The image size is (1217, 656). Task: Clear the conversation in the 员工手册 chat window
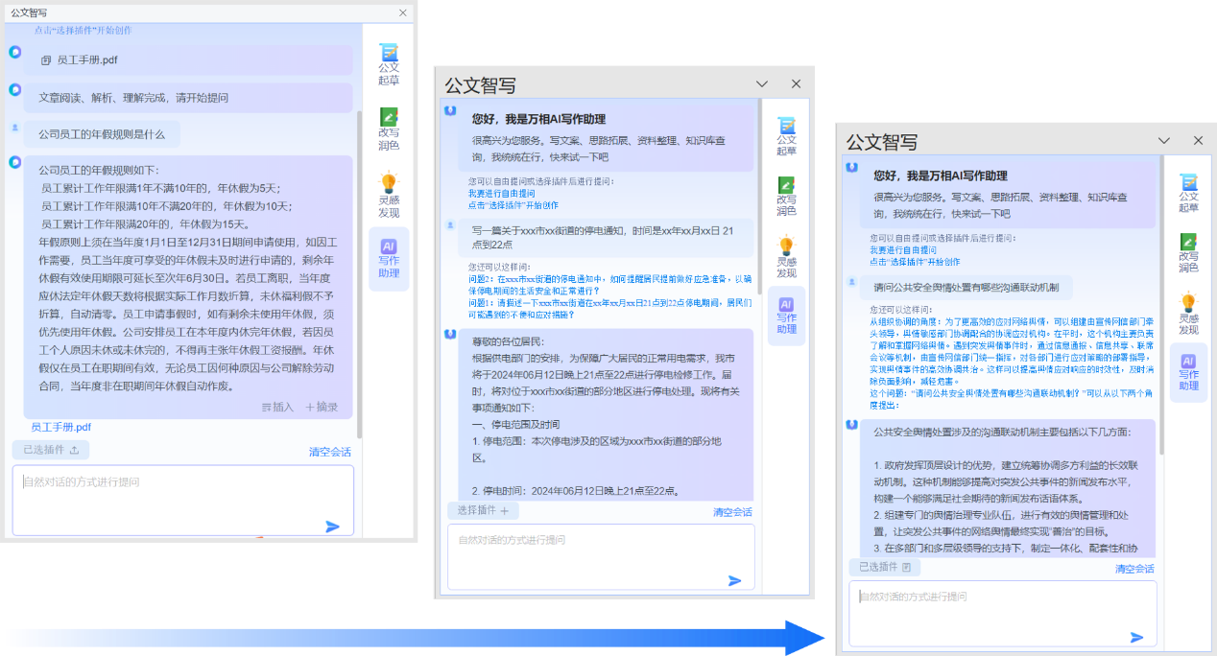tap(330, 452)
